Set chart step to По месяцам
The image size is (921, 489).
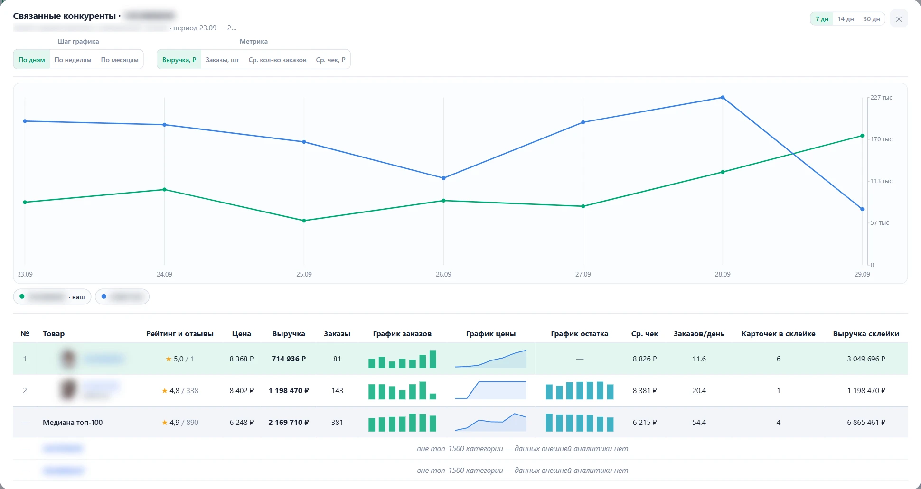[x=120, y=60]
